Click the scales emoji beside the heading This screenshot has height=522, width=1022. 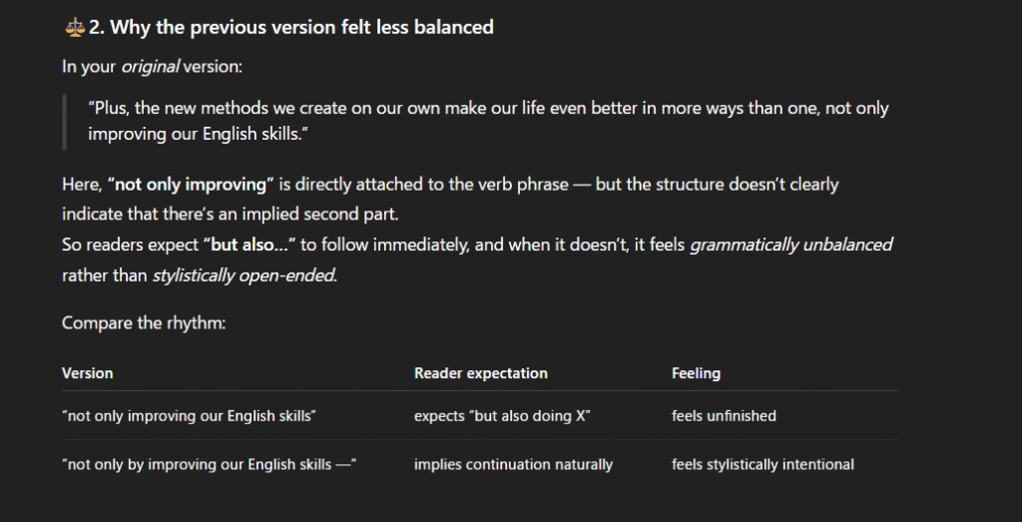(74, 28)
